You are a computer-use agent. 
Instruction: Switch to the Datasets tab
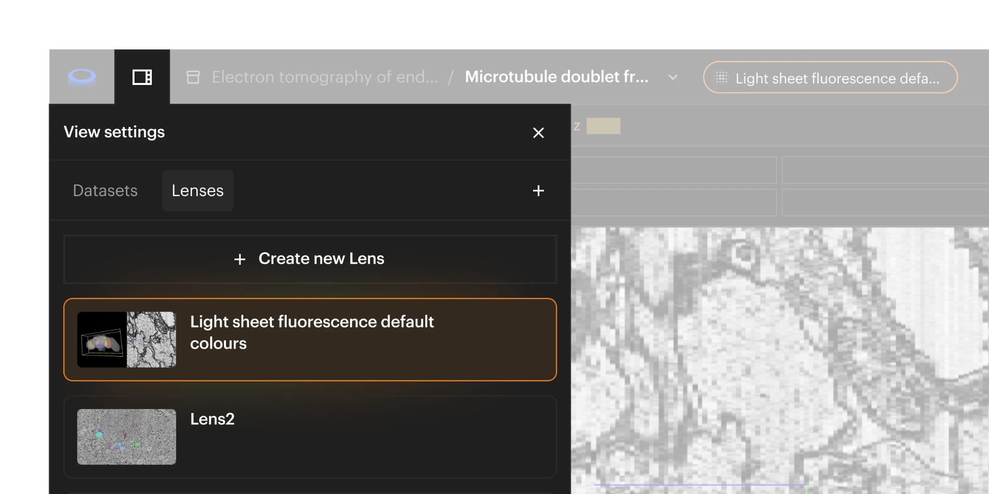(x=105, y=191)
